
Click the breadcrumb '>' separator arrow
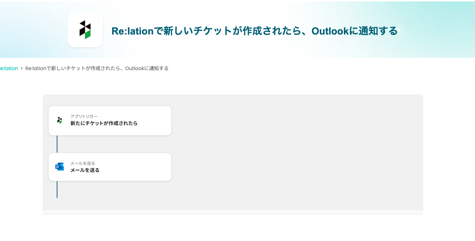tap(21, 68)
